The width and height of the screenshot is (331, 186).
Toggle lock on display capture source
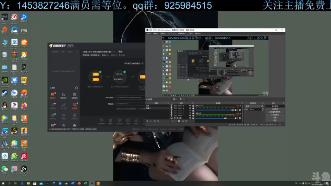click(193, 118)
